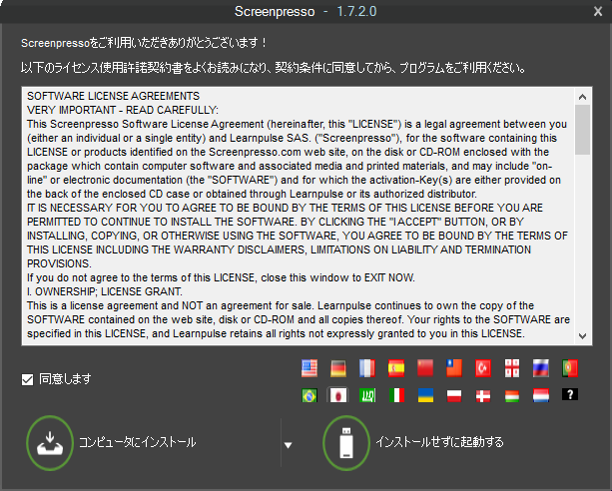Select the Turkish flag language

pos(483,368)
